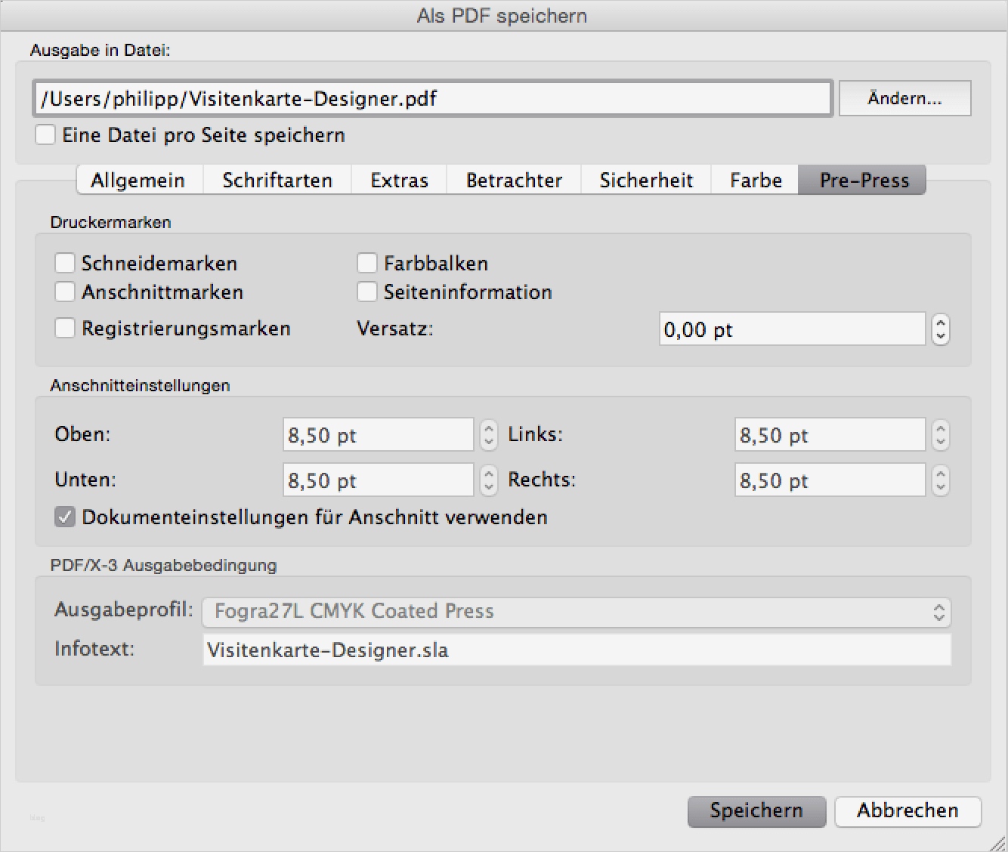Switch to the Betrachter tab

tap(514, 180)
